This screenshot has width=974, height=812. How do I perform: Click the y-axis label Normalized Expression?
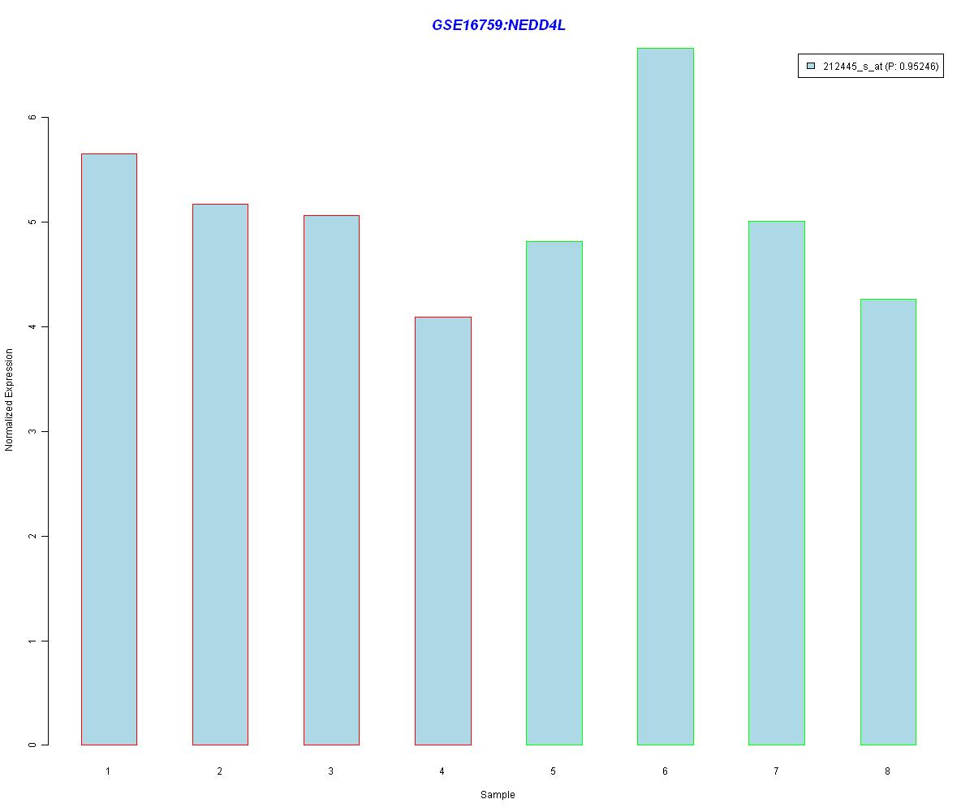point(9,400)
